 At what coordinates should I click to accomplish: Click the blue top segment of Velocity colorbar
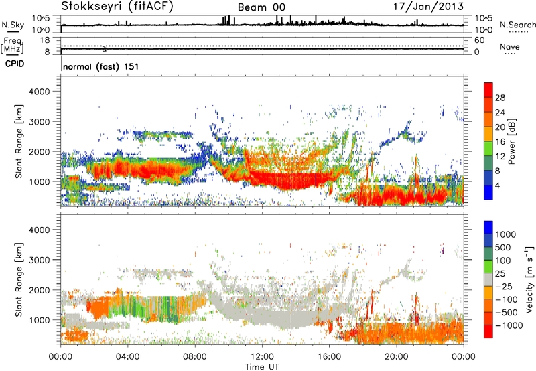[488, 228]
